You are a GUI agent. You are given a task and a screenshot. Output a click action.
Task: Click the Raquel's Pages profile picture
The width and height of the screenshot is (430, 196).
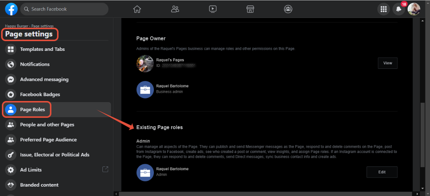(145, 64)
